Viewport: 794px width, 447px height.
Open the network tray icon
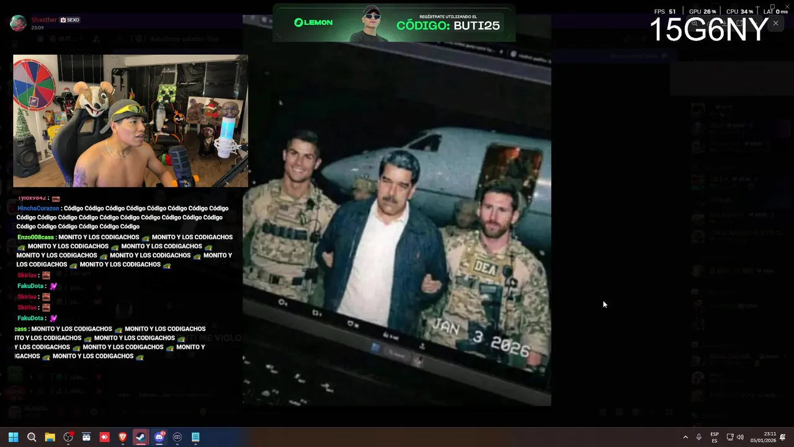(x=730, y=437)
